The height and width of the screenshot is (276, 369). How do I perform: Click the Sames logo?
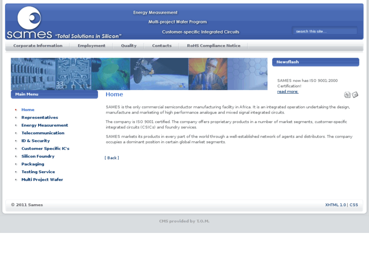(x=29, y=23)
